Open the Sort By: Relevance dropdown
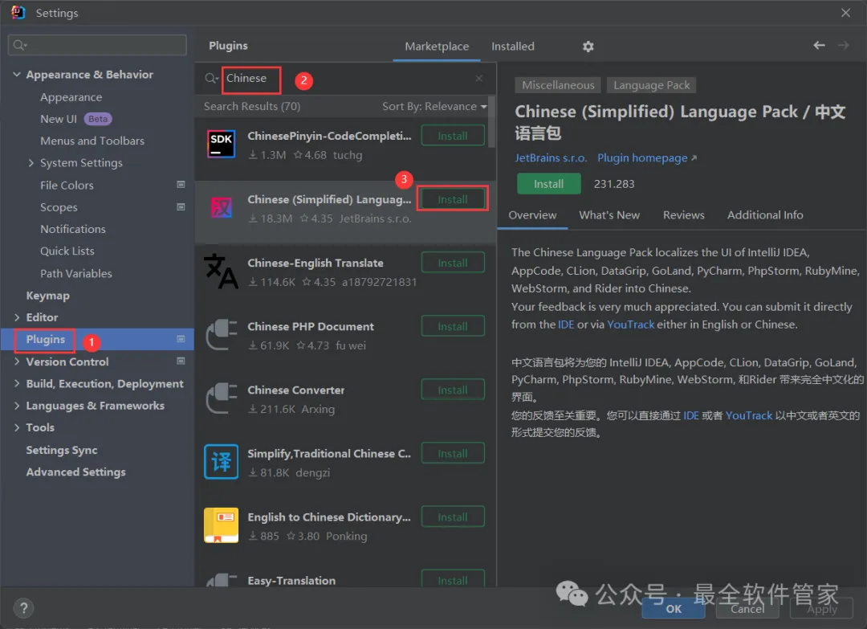 pos(434,106)
